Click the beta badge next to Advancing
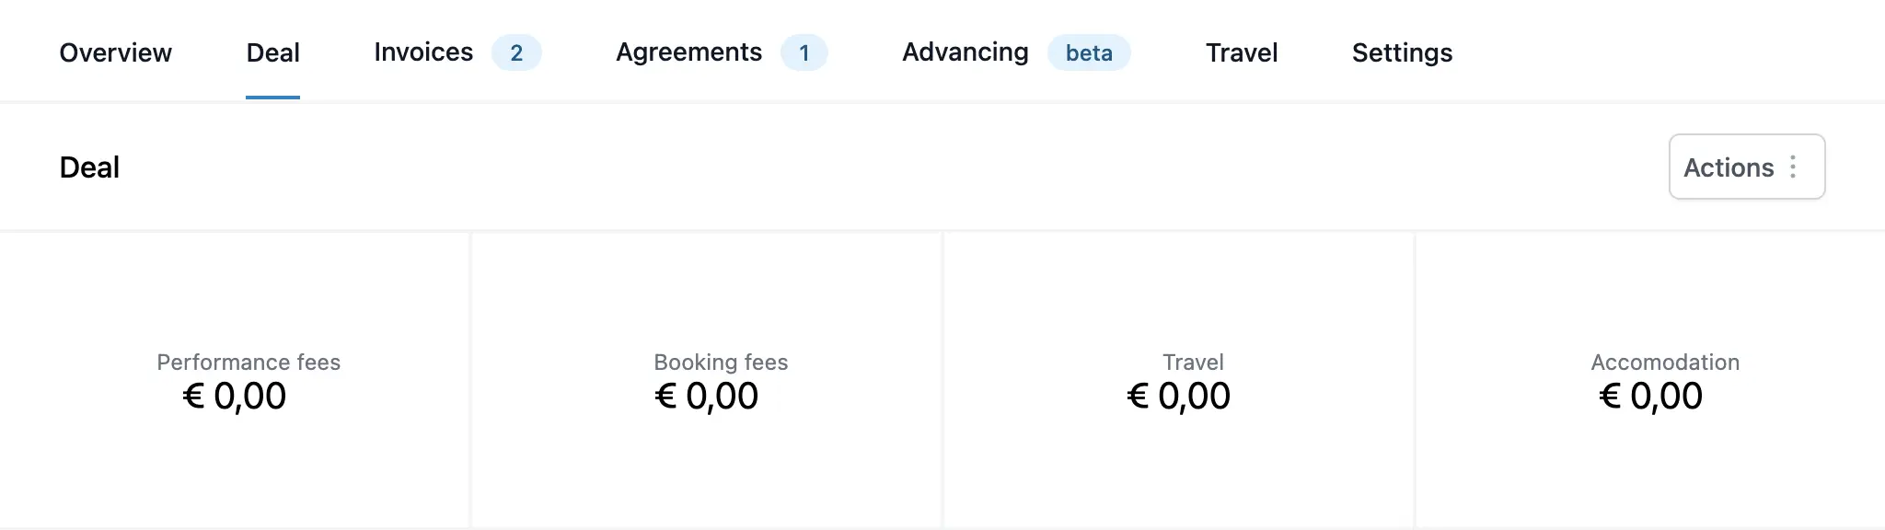This screenshot has height=530, width=1885. point(1089,53)
